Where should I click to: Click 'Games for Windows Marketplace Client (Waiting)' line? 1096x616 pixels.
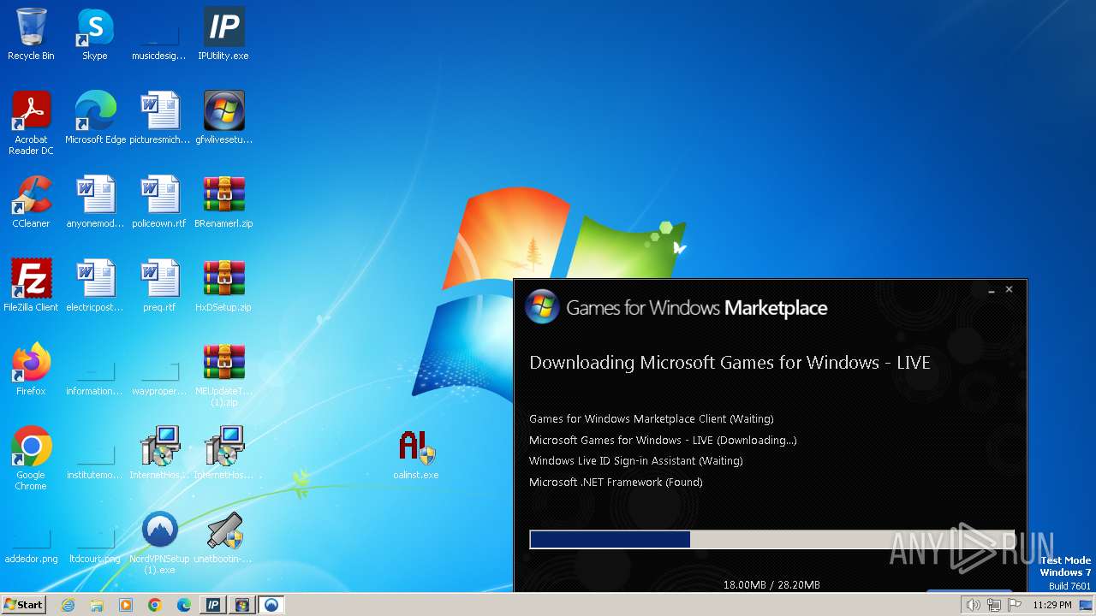coord(652,419)
